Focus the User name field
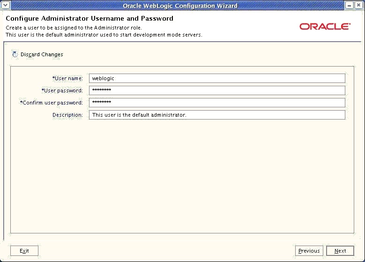This screenshot has width=365, height=262. 217,78
